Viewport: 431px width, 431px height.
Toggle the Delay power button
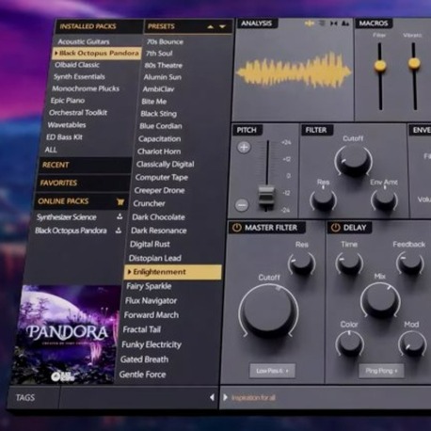click(x=335, y=228)
